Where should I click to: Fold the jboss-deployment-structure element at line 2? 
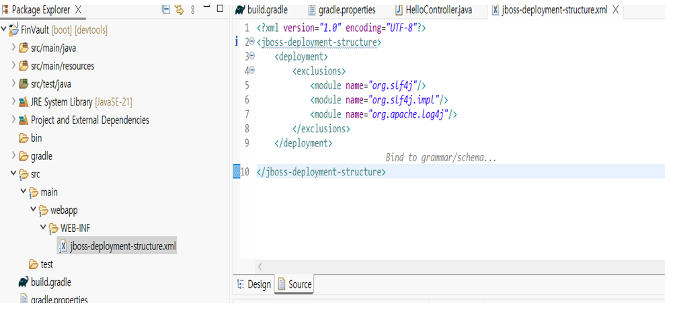click(x=252, y=42)
